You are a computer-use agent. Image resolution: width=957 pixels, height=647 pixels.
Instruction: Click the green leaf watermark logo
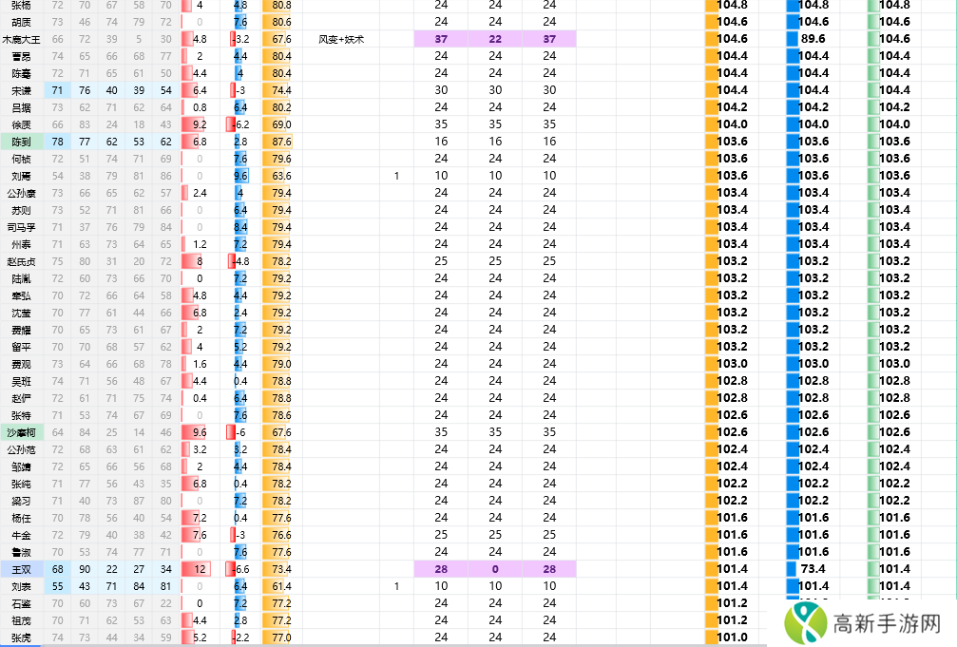805,622
